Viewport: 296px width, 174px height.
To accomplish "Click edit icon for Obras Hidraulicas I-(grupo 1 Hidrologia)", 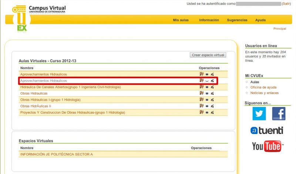I will (x=212, y=100).
